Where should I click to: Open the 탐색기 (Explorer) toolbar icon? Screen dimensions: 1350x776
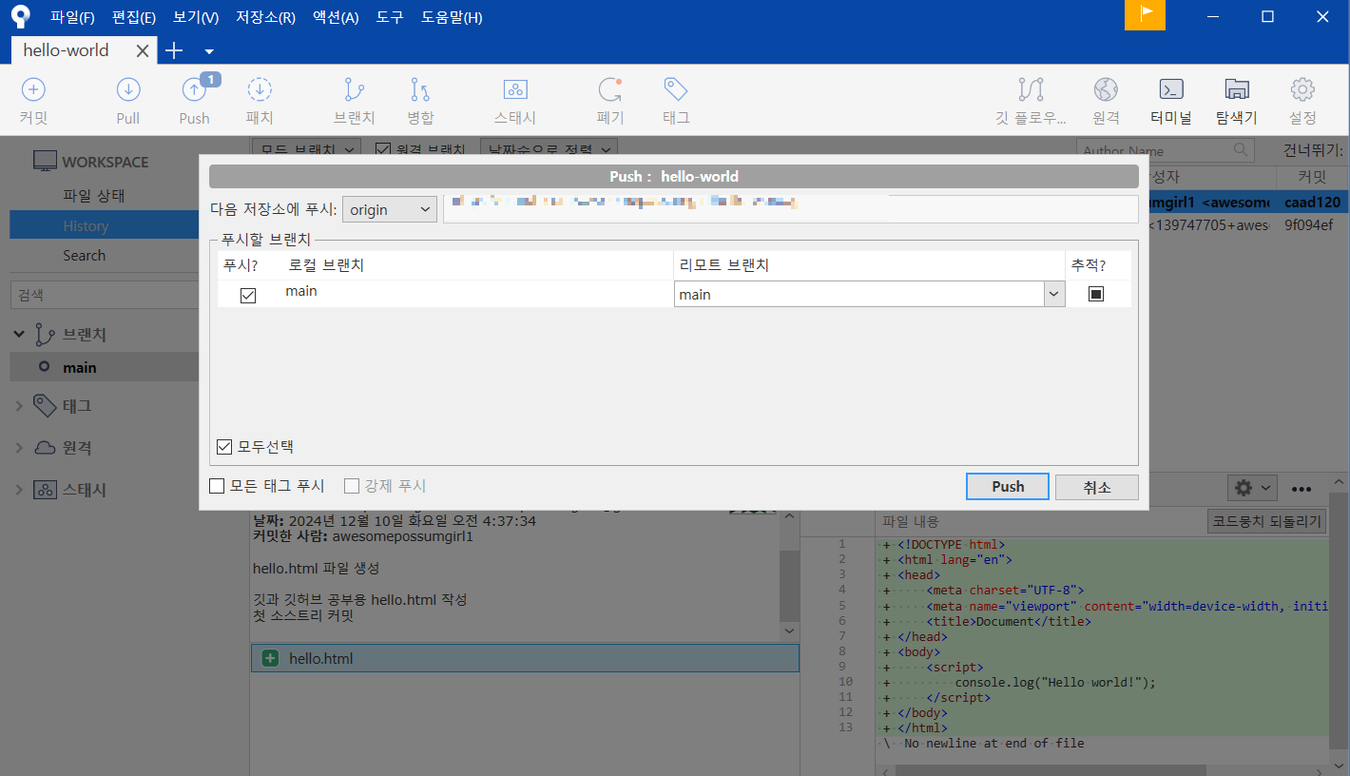tap(1237, 90)
